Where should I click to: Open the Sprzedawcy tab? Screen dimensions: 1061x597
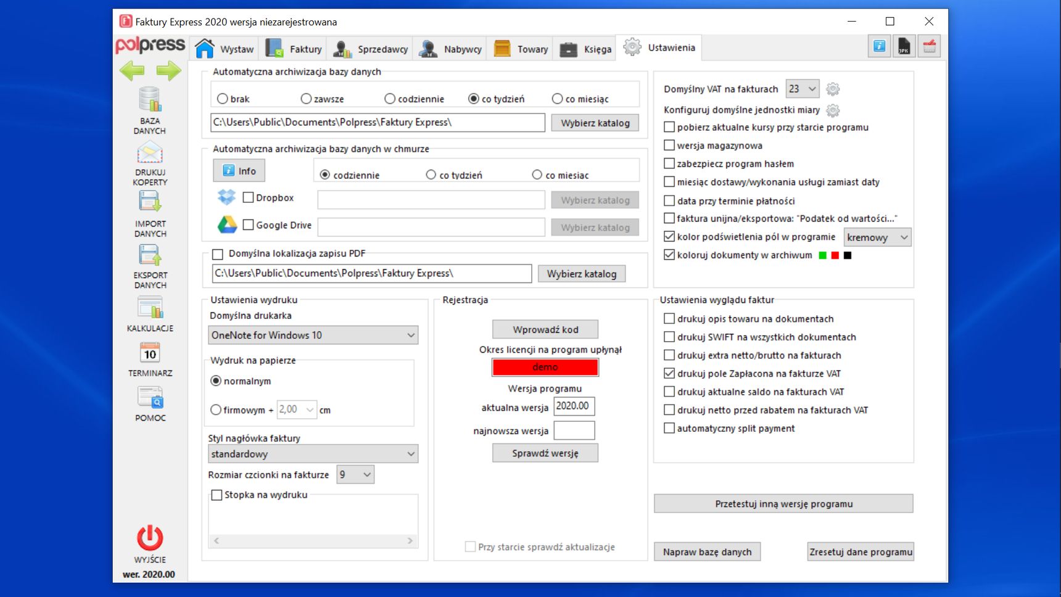point(369,49)
